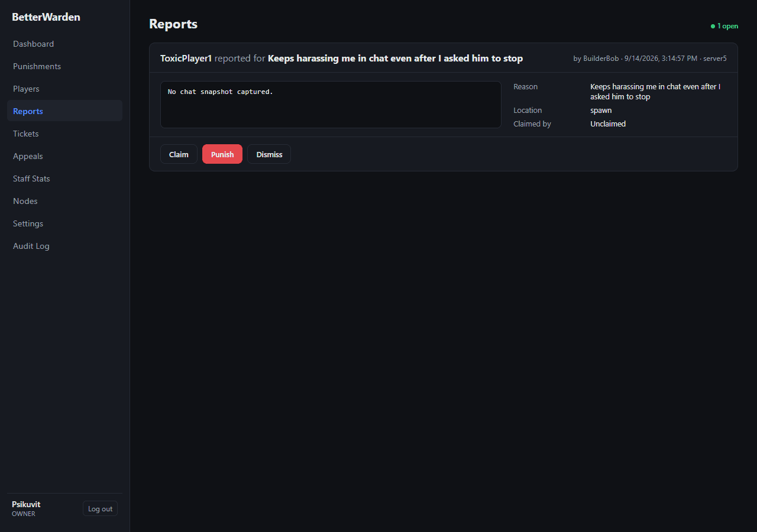The width and height of the screenshot is (757, 532).
Task: Click the 'No chat snapshot captured.' box
Action: (x=331, y=105)
